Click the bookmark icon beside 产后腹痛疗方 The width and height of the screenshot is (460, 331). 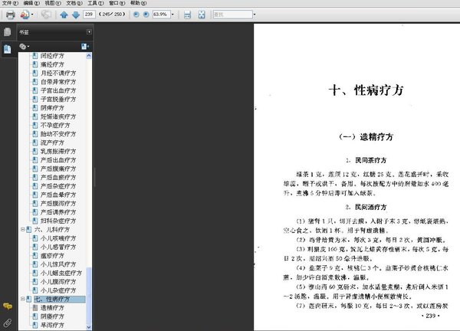pos(35,169)
